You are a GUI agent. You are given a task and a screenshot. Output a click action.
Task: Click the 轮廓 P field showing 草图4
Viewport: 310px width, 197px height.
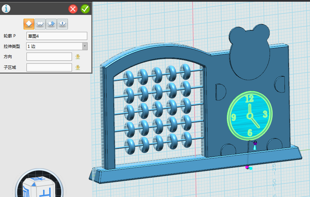(57, 36)
